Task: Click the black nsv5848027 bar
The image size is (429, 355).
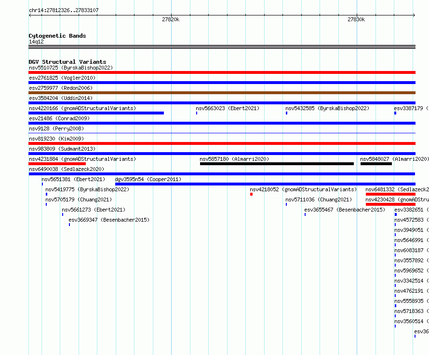Action: (376, 164)
